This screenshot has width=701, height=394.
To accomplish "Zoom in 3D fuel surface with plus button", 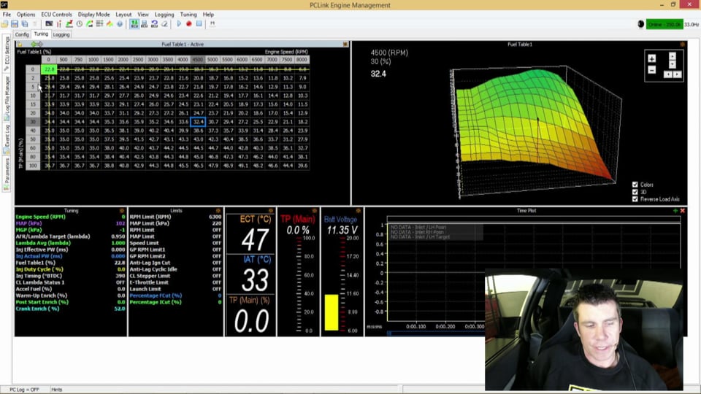I will (x=652, y=58).
